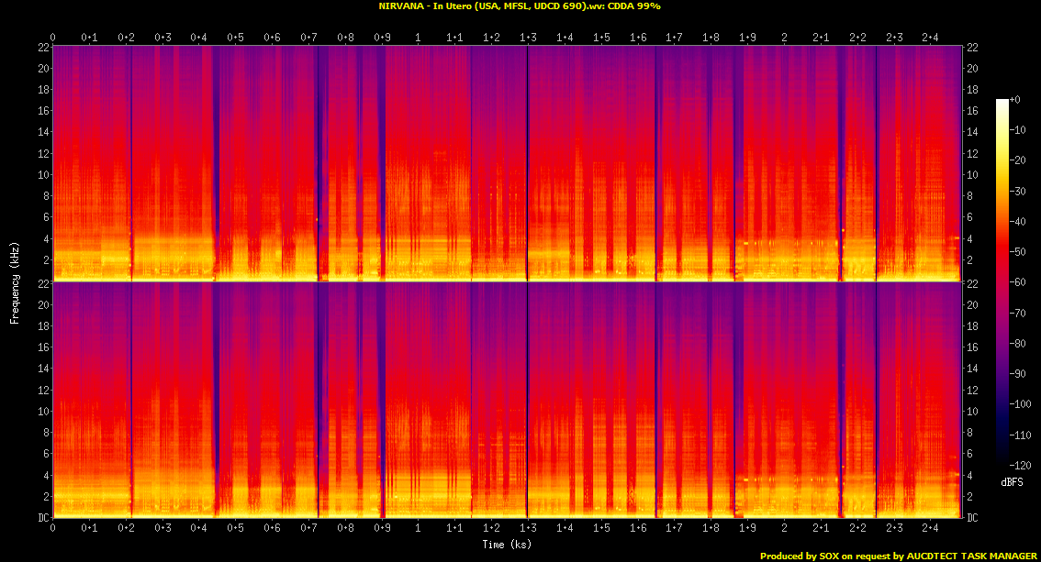Click the -120 label on the color scale
The width and height of the screenshot is (1041, 562).
[1021, 465]
